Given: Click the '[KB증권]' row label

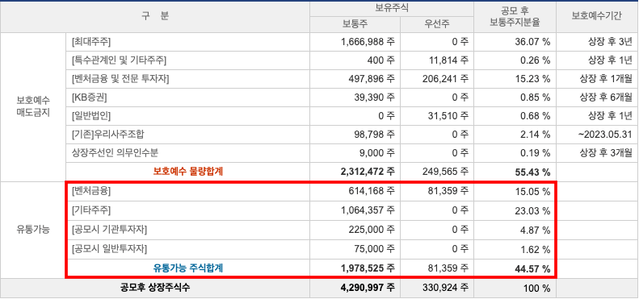Looking at the screenshot, I should [x=89, y=98].
